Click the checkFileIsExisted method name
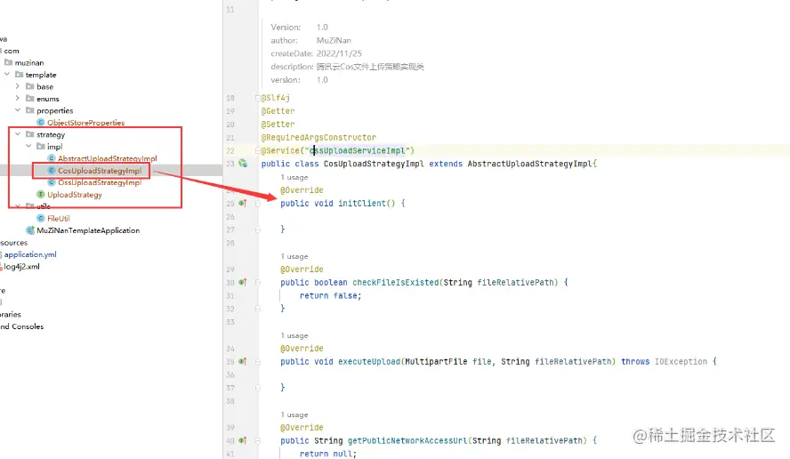This screenshot has width=790, height=459. [396, 282]
